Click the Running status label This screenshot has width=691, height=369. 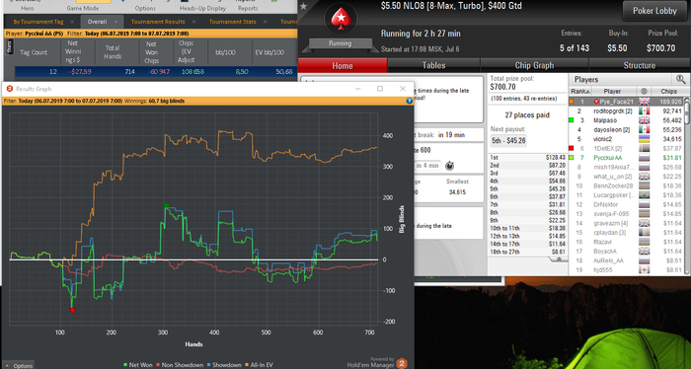(x=340, y=43)
